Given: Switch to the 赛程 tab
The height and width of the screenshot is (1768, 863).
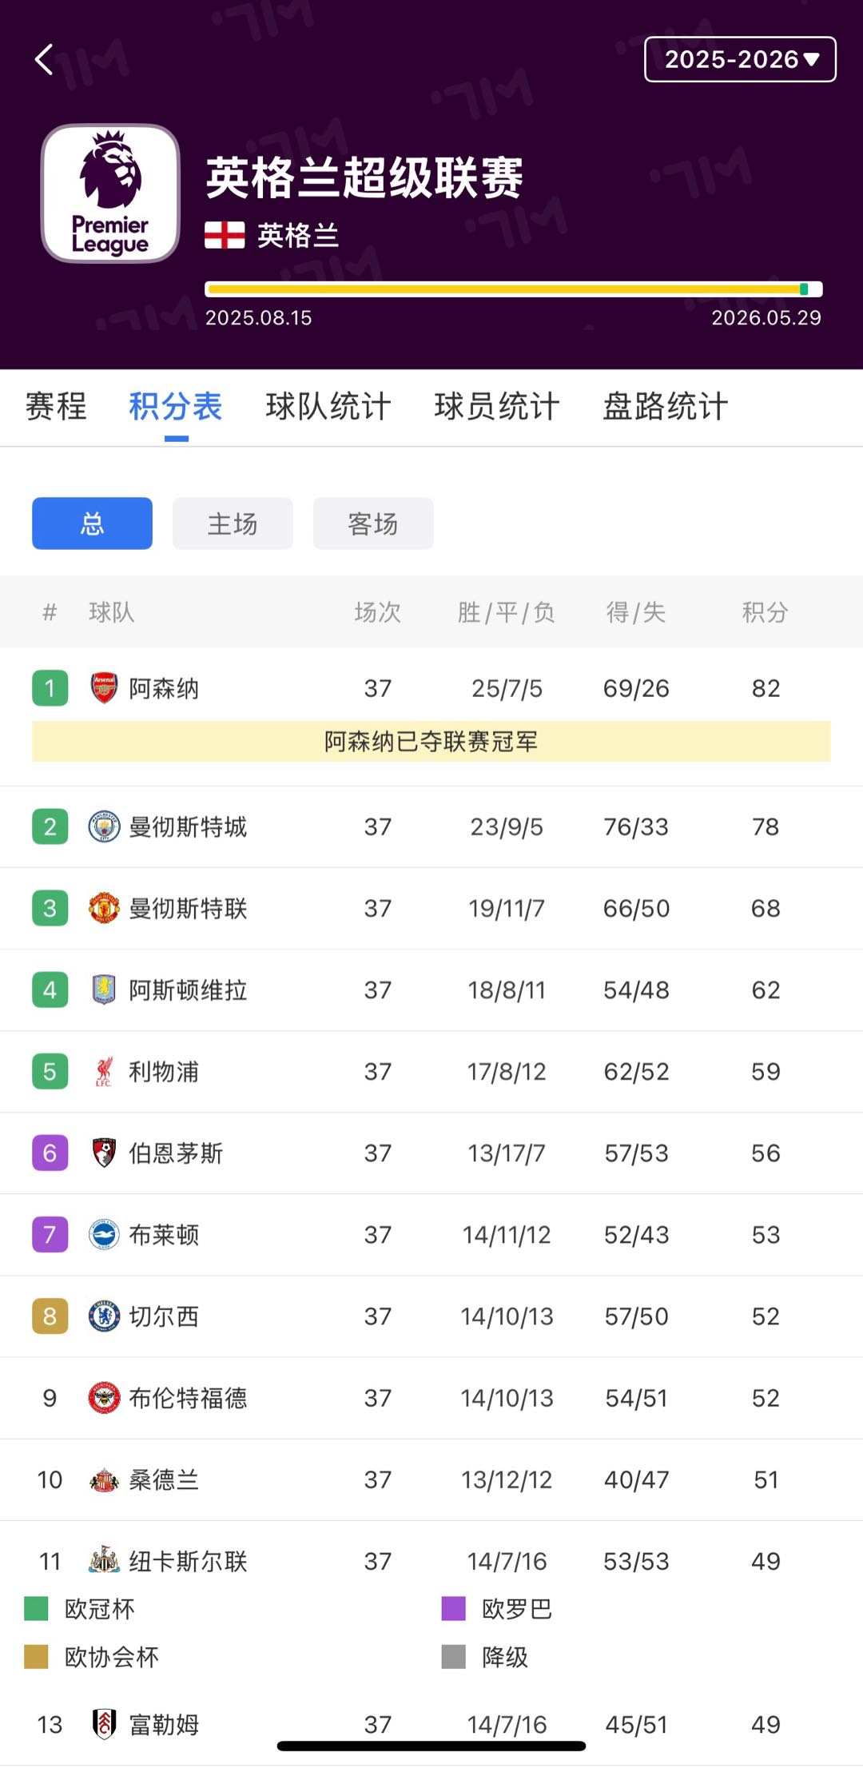Looking at the screenshot, I should tap(56, 406).
